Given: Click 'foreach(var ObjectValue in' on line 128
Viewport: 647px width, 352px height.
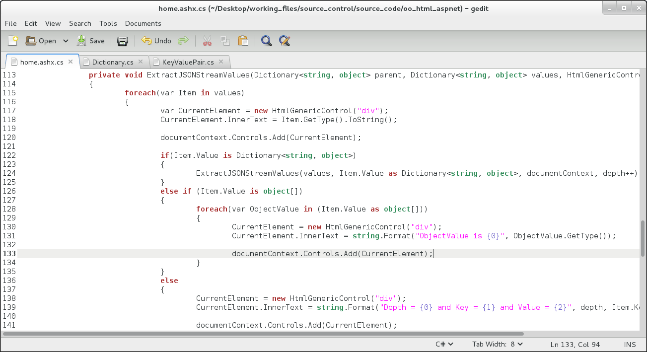Looking at the screenshot, I should coord(254,209).
